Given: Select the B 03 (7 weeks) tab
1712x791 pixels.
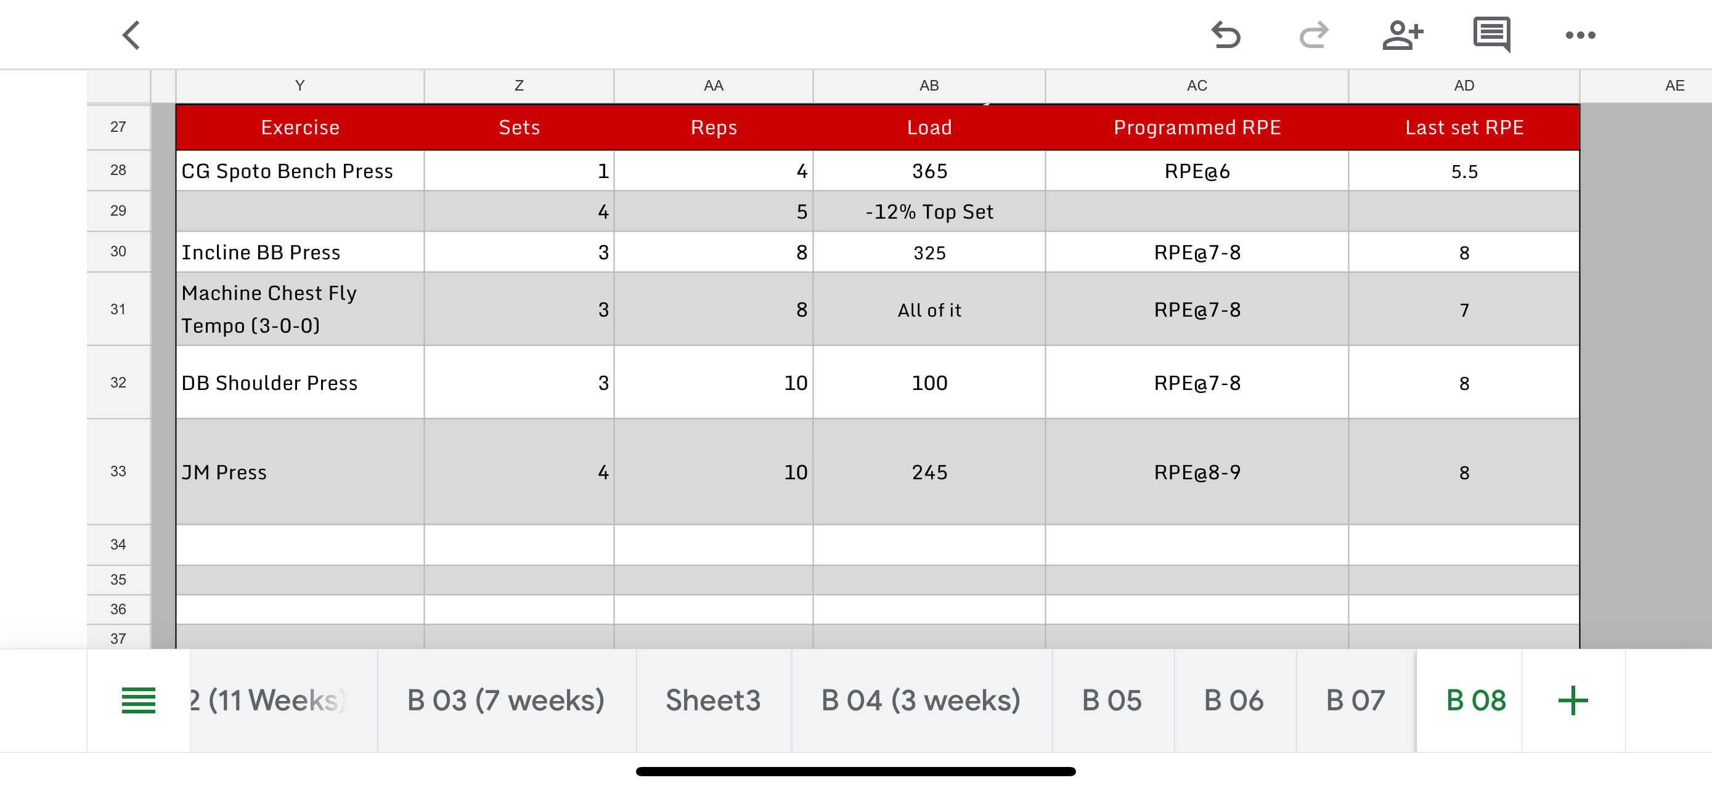Looking at the screenshot, I should tap(506, 700).
